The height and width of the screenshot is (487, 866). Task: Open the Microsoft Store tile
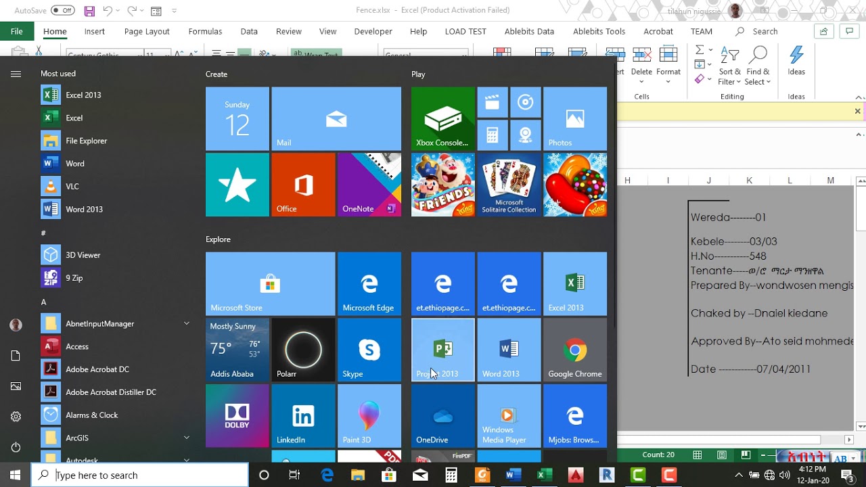(x=270, y=284)
